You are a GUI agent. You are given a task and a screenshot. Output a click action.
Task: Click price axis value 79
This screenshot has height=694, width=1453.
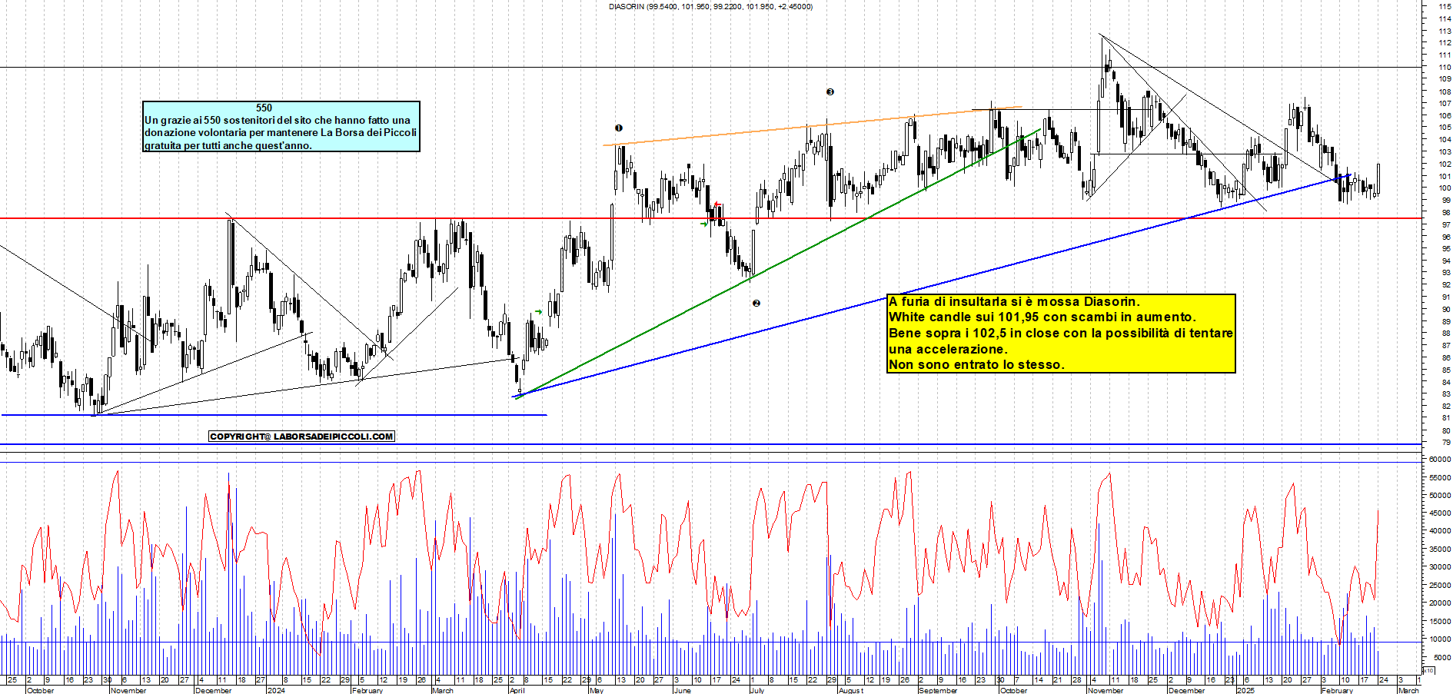tap(1447, 442)
